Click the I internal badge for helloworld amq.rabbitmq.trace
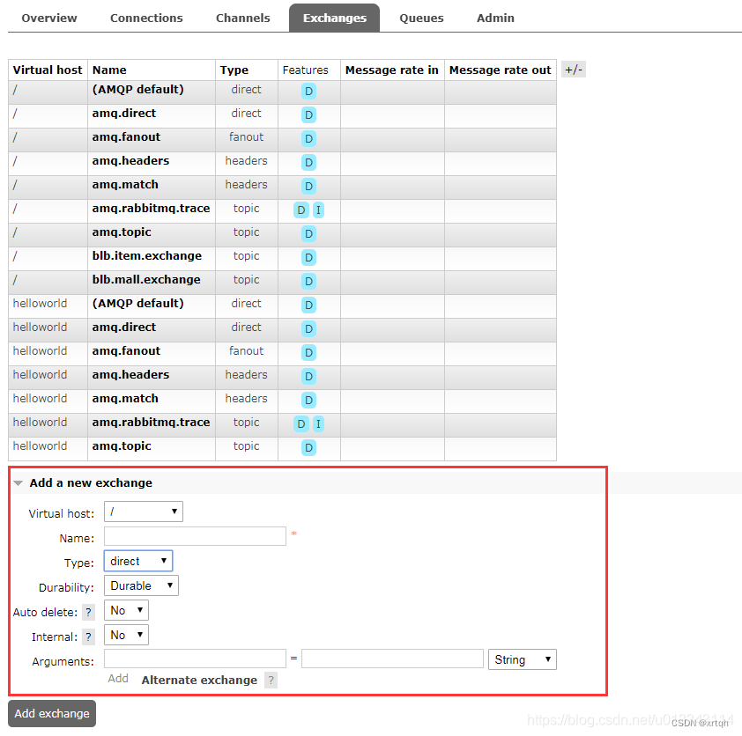The image size is (742, 736). click(x=318, y=424)
